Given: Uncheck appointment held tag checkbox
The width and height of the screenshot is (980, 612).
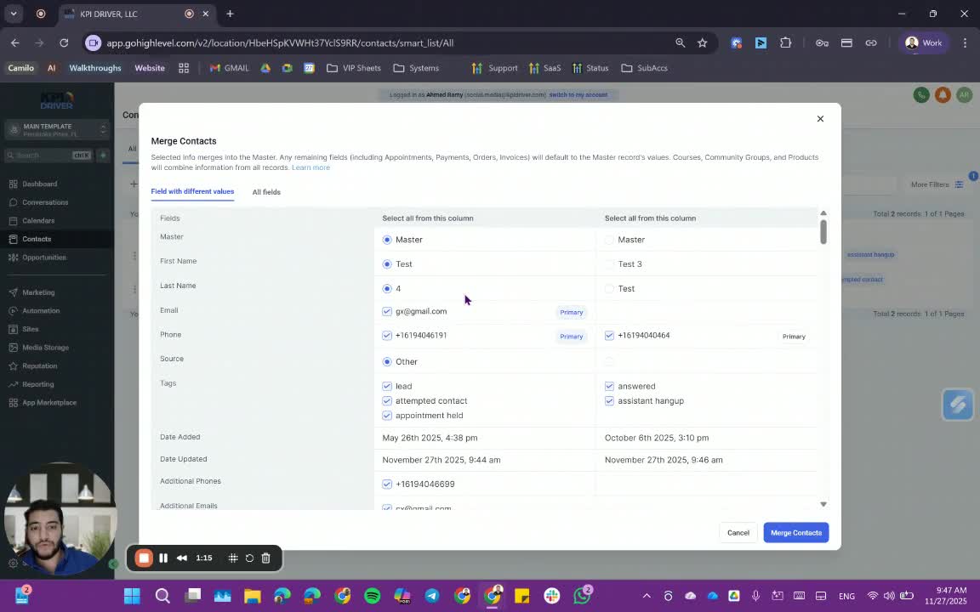Looking at the screenshot, I should [387, 416].
